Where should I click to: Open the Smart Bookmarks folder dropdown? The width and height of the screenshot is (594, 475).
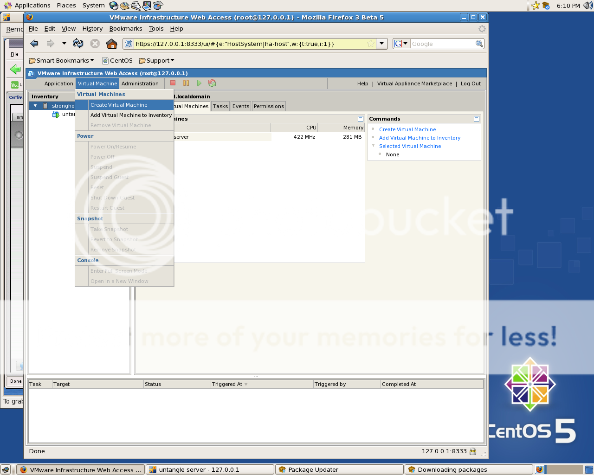tap(61, 60)
